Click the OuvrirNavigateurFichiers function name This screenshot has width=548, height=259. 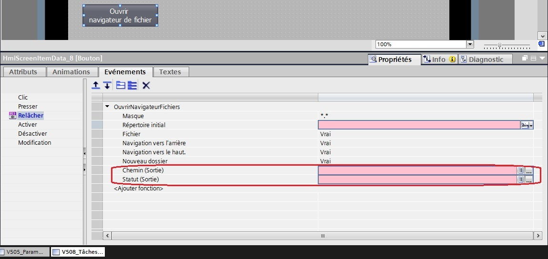tap(147, 107)
